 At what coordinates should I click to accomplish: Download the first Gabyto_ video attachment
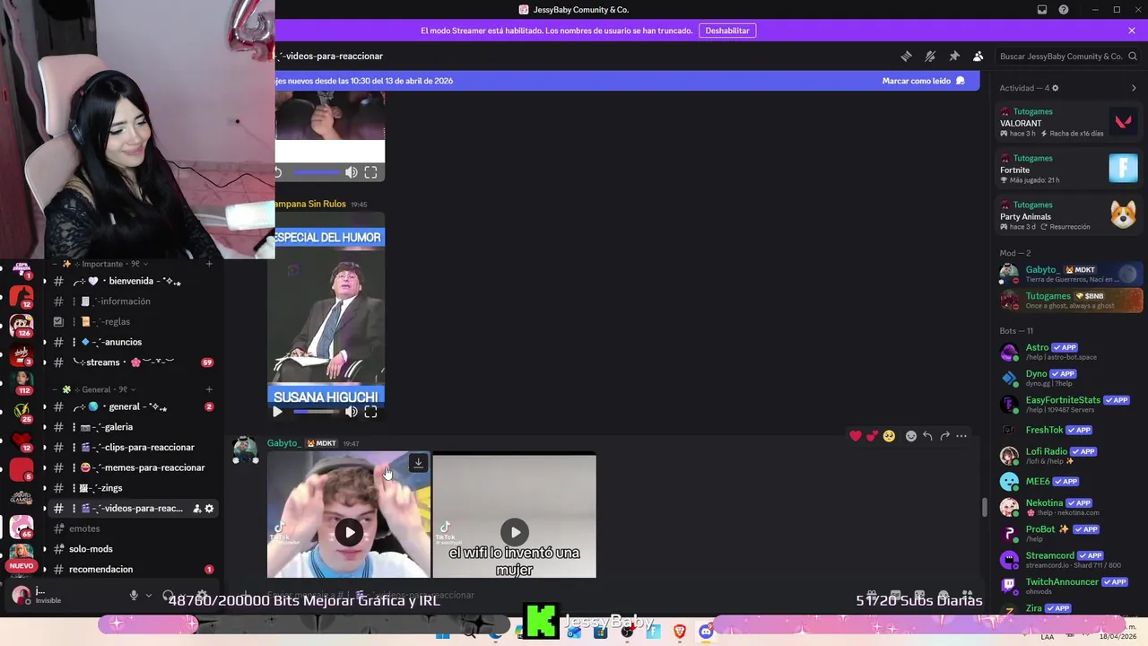tap(418, 463)
